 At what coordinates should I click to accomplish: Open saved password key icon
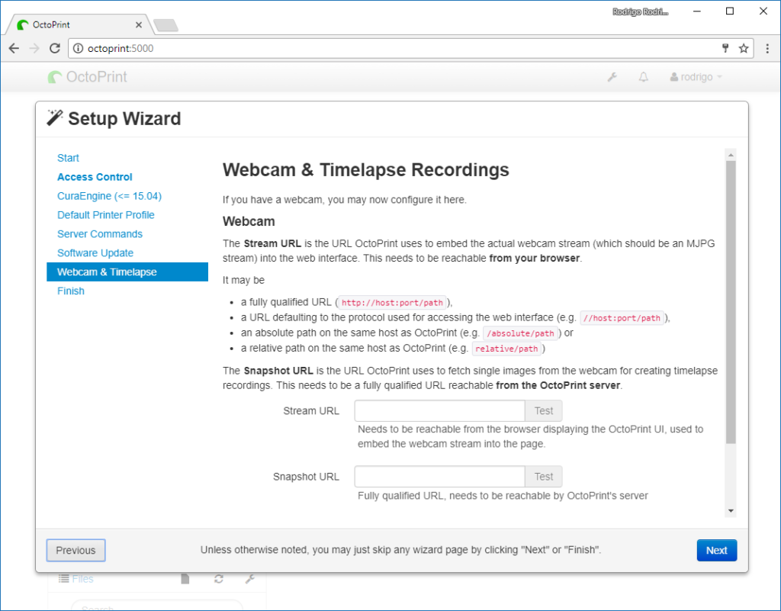tap(725, 48)
